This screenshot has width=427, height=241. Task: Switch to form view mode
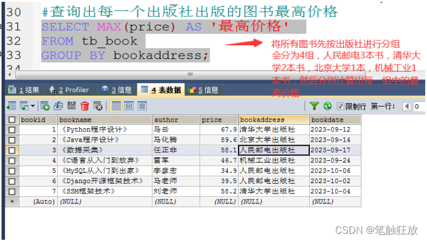click(129, 106)
